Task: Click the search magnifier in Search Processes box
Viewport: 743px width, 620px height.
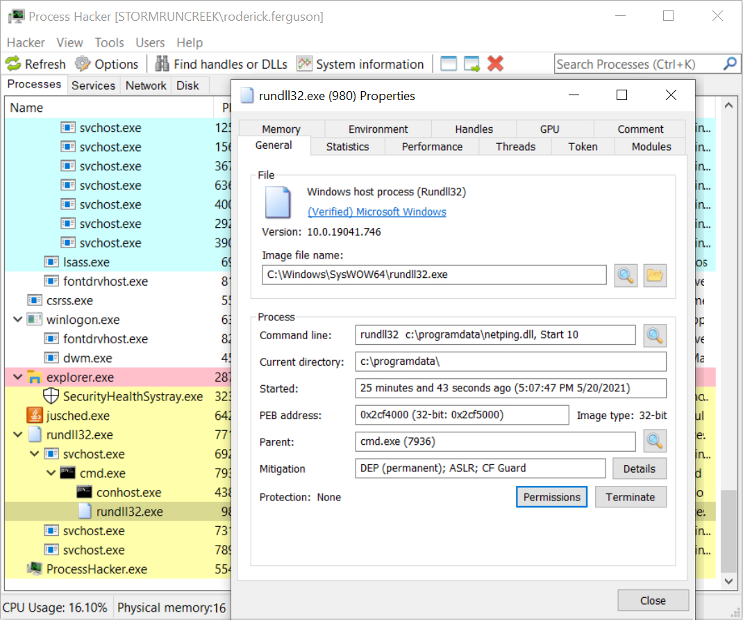Action: click(x=731, y=63)
